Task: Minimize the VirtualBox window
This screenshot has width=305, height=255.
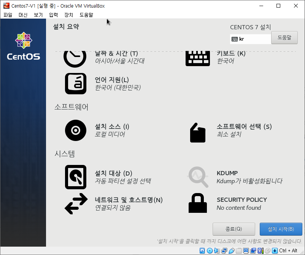Action: click(x=261, y=6)
